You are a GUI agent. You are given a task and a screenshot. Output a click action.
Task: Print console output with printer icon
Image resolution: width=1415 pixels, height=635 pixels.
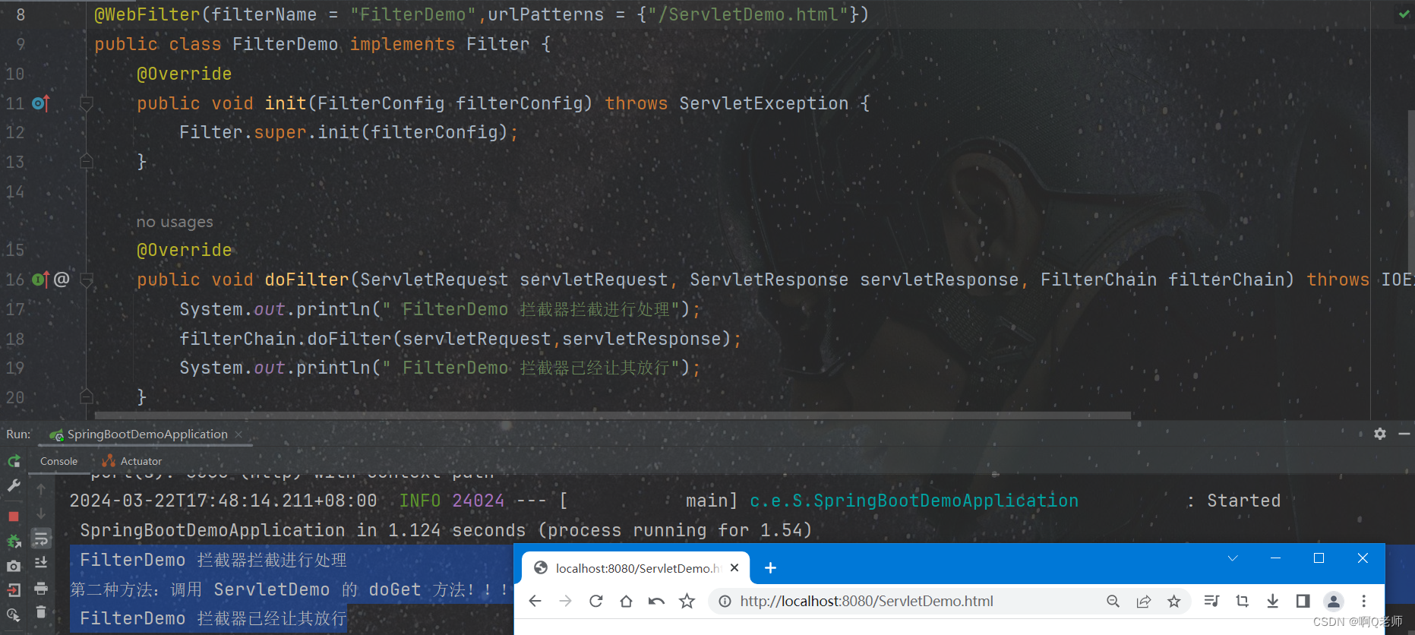coord(41,588)
